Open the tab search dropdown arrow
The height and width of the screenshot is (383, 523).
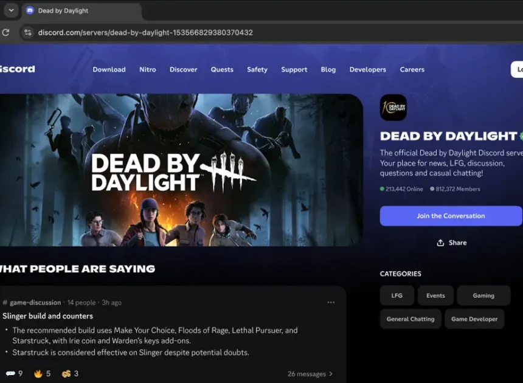(x=11, y=10)
